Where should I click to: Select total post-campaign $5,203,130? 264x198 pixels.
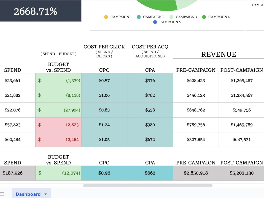click(242, 173)
